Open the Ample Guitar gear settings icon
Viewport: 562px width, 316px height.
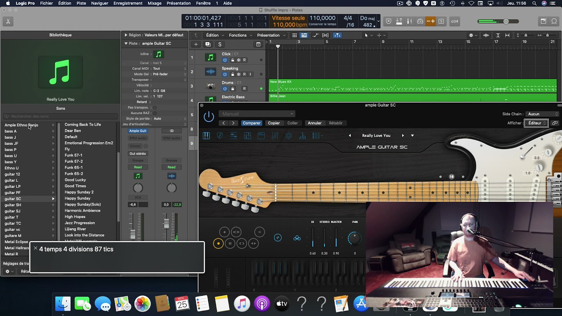pos(288,136)
